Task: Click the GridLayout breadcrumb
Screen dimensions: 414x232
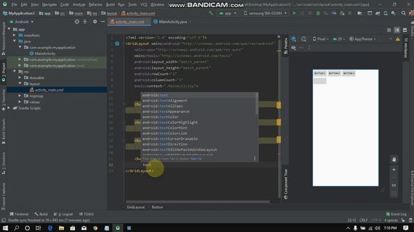Action: point(136,208)
